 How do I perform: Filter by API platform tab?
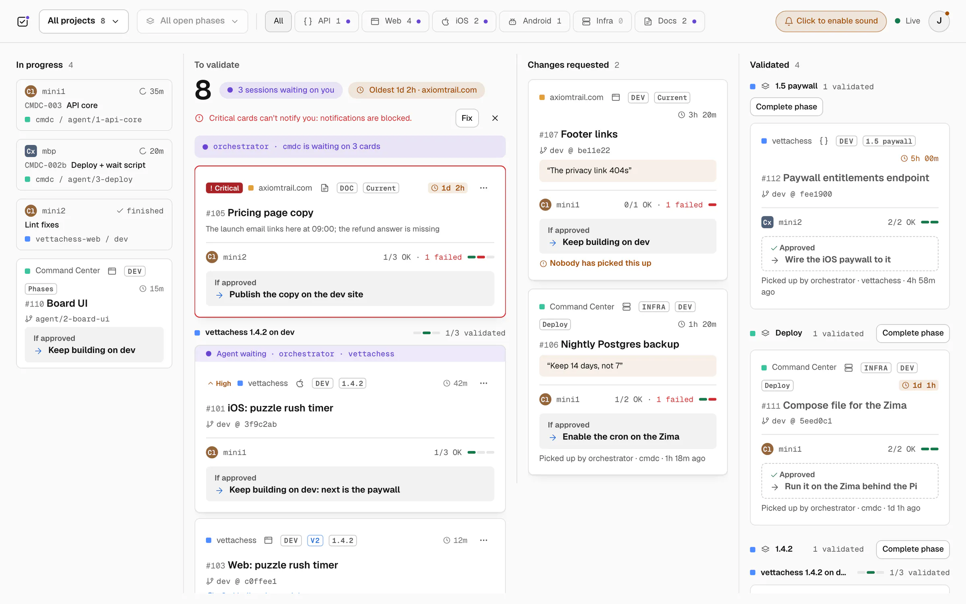point(326,21)
